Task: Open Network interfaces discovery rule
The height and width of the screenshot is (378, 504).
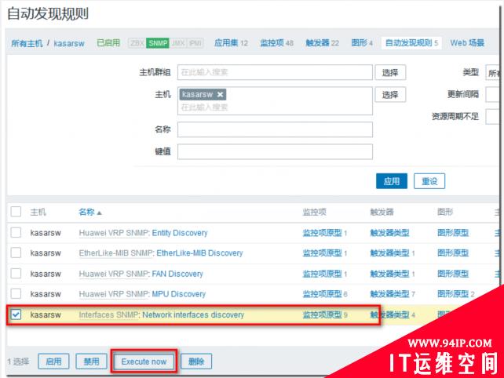Action: click(x=193, y=314)
